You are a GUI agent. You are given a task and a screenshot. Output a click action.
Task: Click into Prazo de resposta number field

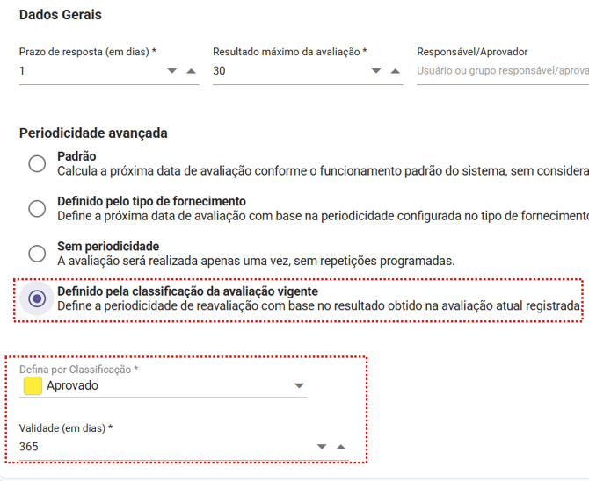[88, 71]
